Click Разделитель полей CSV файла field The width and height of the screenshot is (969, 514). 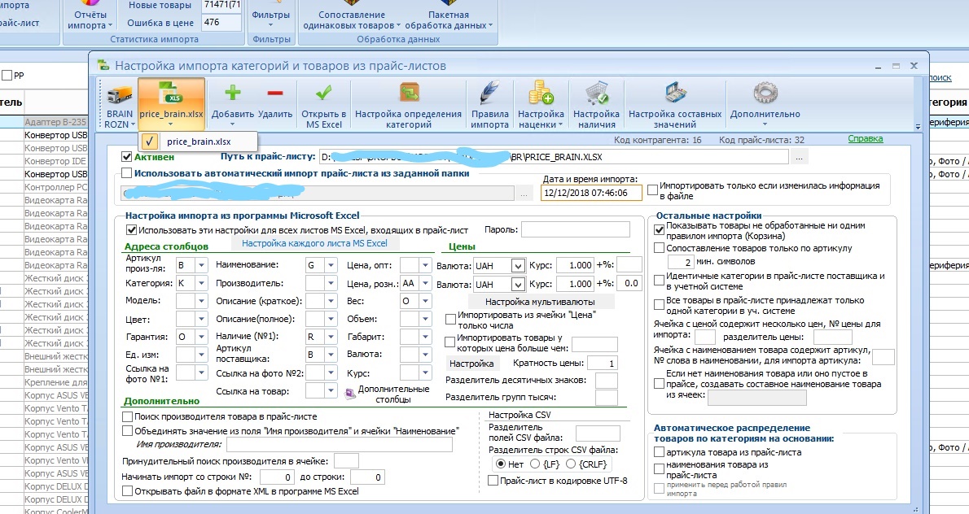point(598,433)
